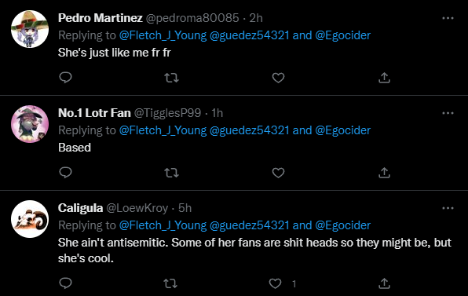Open Pedro Martinez's profile picture
Image resolution: width=468 pixels, height=296 pixels.
point(30,29)
